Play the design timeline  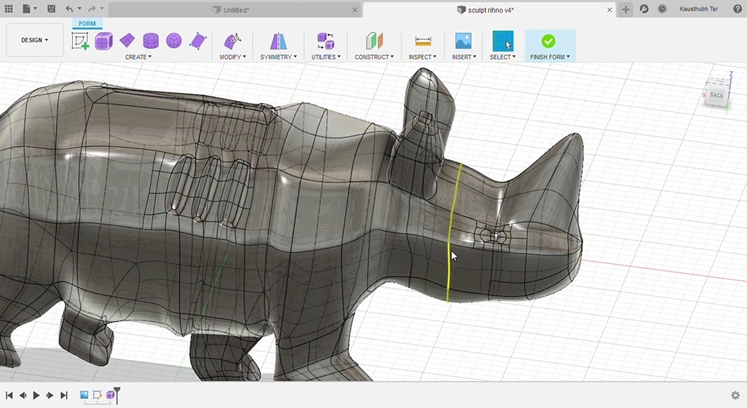(x=36, y=395)
